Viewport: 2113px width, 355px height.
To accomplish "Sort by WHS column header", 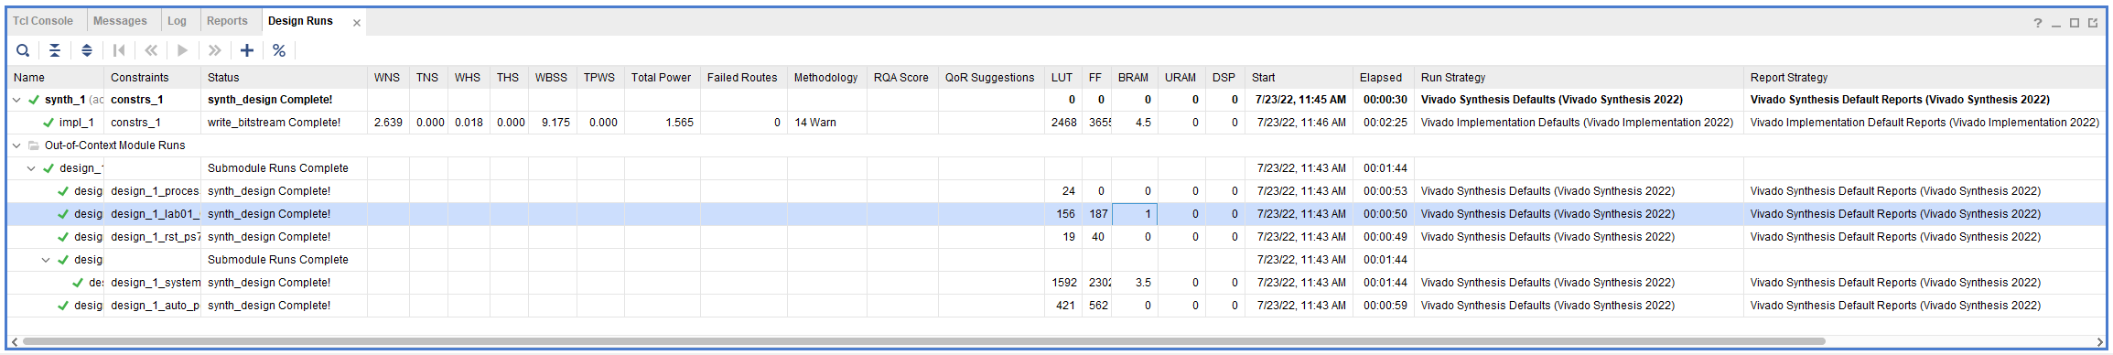I will [x=469, y=78].
